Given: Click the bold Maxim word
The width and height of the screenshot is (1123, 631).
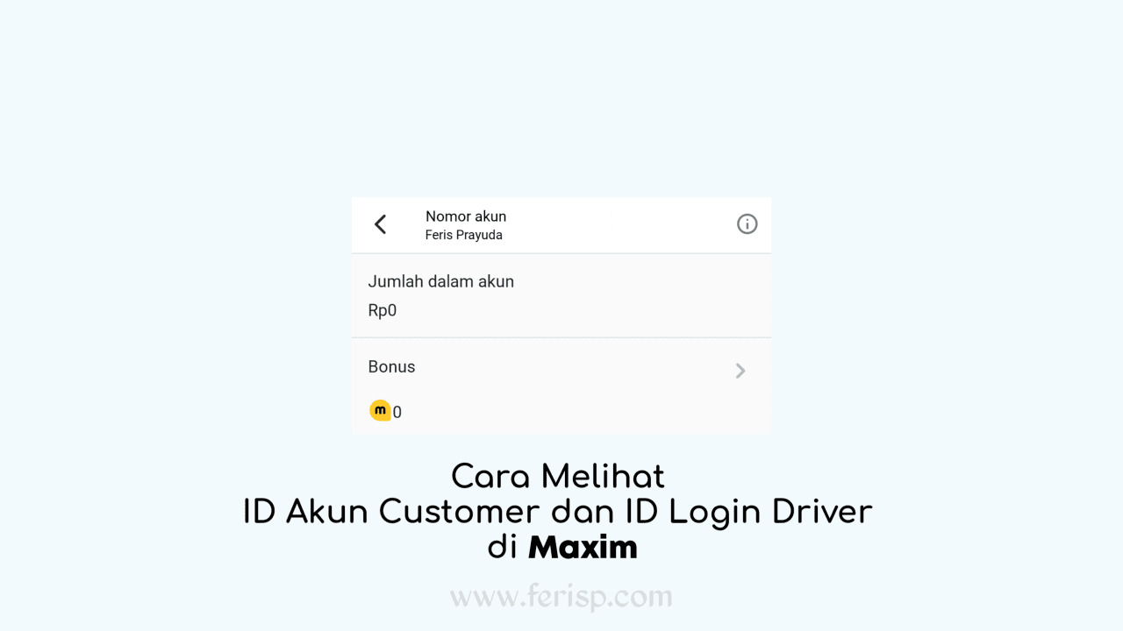Looking at the screenshot, I should (x=583, y=547).
